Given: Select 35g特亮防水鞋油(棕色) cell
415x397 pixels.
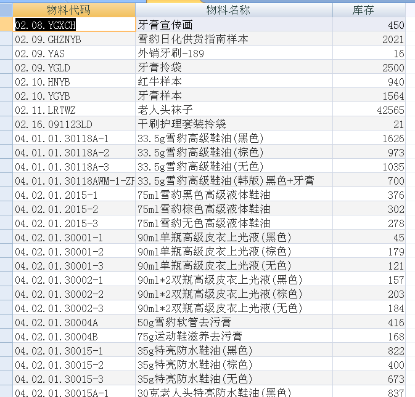Looking at the screenshot, I should (234, 365).
